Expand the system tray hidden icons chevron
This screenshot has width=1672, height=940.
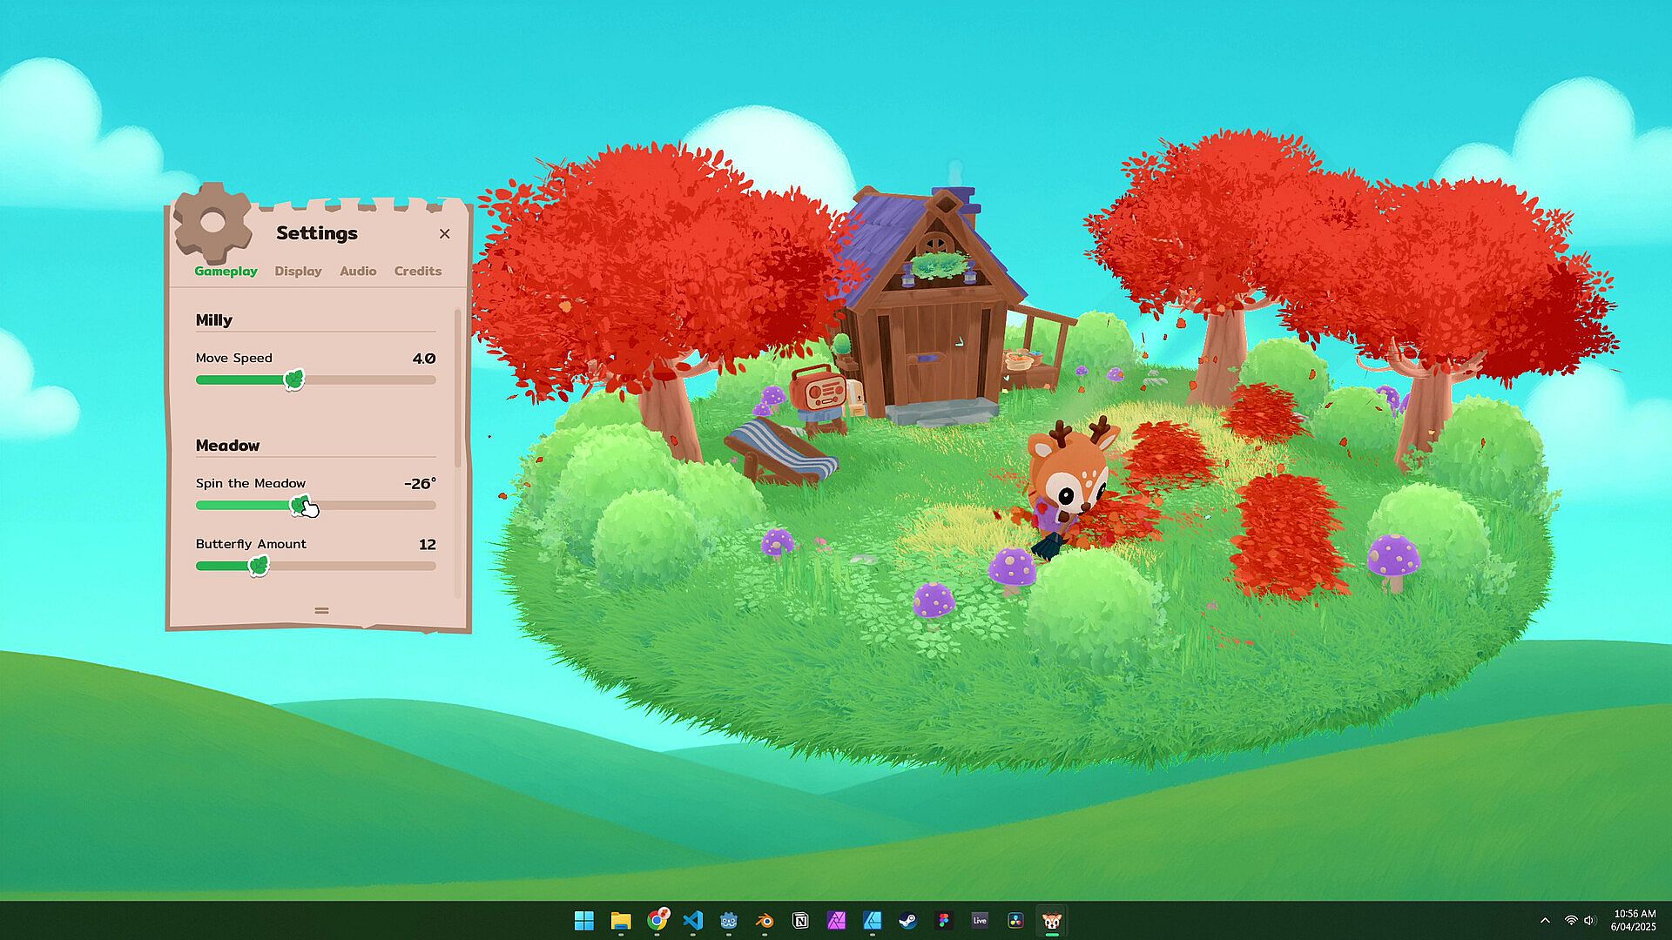[x=1545, y=920]
